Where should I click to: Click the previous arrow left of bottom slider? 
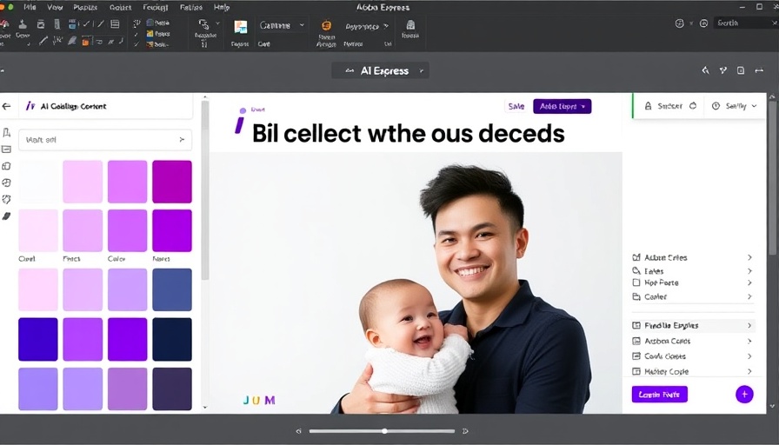tap(298, 431)
